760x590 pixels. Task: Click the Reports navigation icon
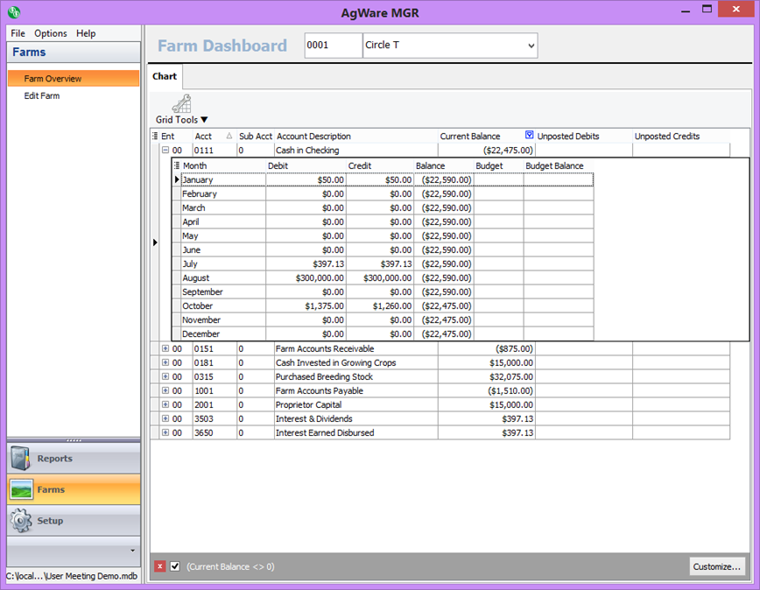point(21,459)
